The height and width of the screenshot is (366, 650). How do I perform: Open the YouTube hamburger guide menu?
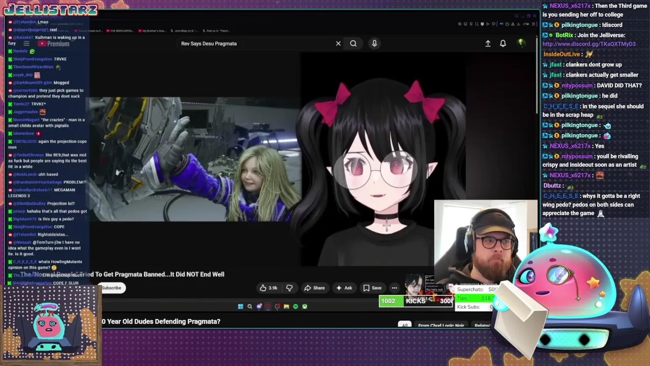coord(26,44)
